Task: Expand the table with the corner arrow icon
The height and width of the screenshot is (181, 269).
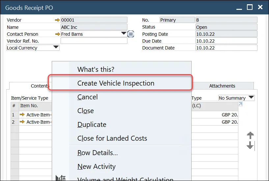Action: [x=240, y=104]
